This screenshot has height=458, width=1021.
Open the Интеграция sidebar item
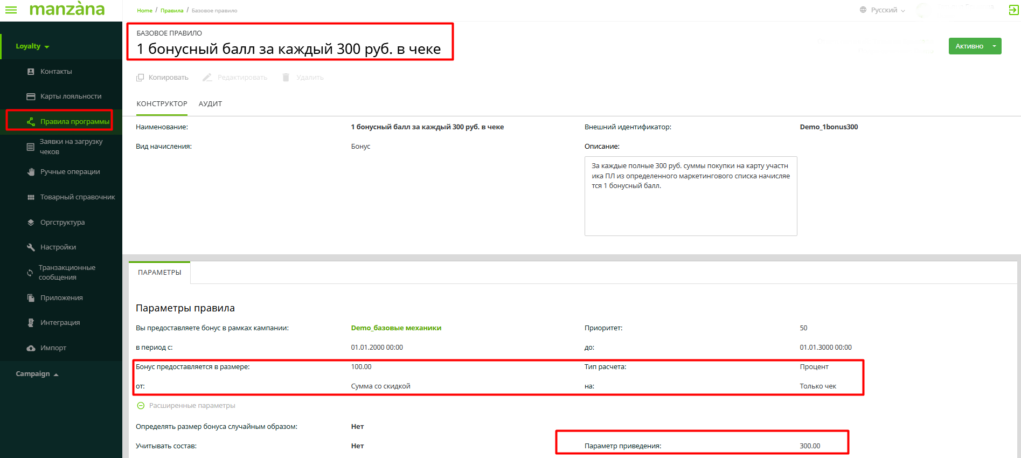[x=60, y=323]
